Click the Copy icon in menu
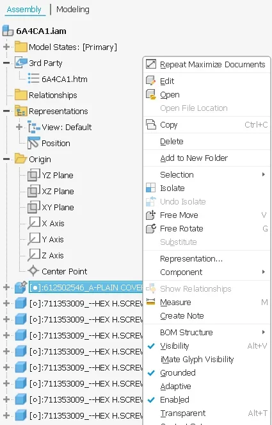This screenshot has height=425, width=272. [x=151, y=125]
